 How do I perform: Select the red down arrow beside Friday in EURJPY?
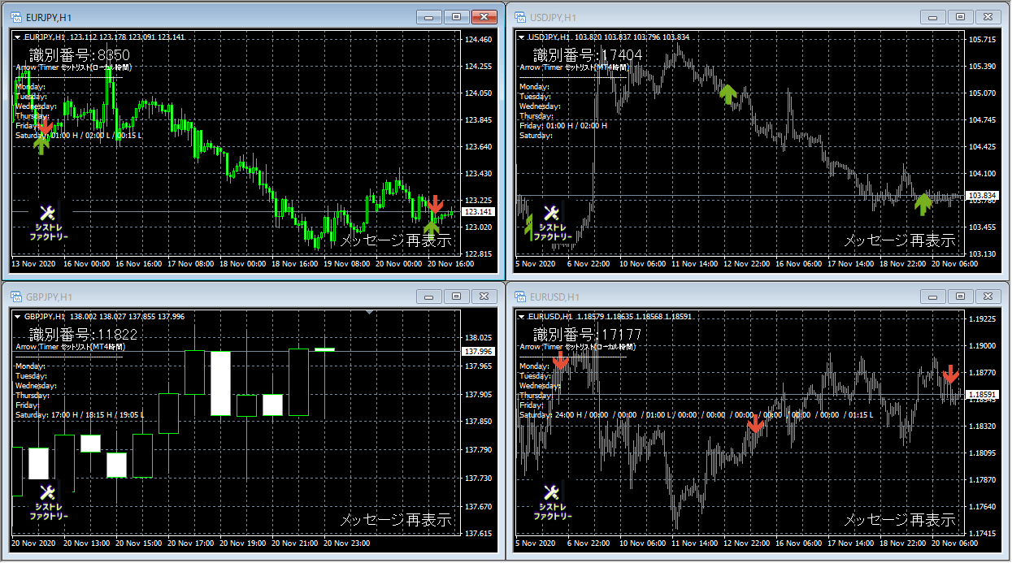[x=45, y=126]
